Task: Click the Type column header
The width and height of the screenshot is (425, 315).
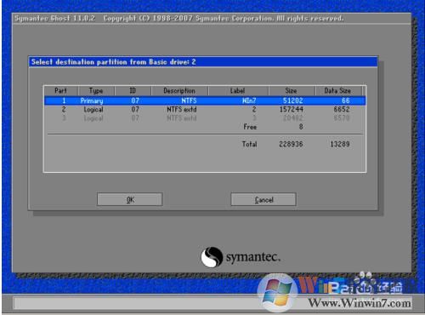Action: 96,91
